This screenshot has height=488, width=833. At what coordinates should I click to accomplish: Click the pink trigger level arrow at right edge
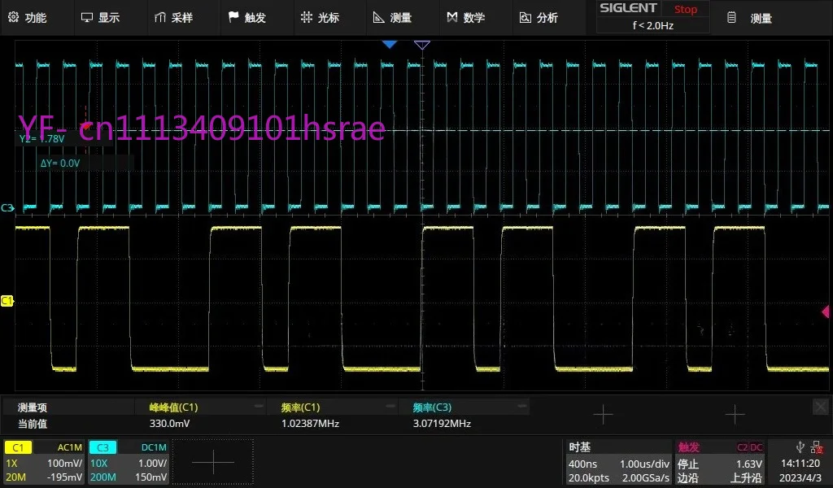(x=826, y=312)
